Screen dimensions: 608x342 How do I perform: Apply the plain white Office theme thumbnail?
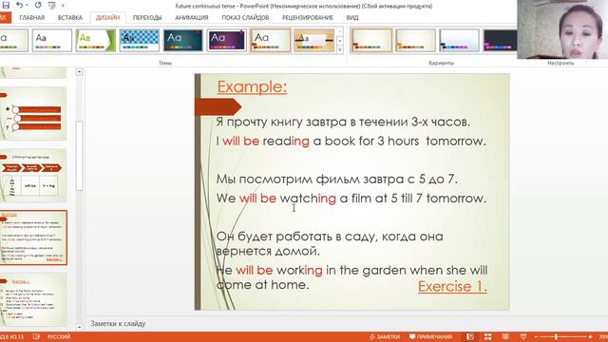coord(52,40)
